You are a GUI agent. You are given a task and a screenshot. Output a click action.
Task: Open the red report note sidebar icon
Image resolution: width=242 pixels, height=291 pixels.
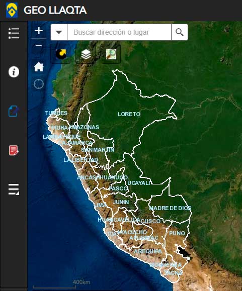[x=14, y=150]
